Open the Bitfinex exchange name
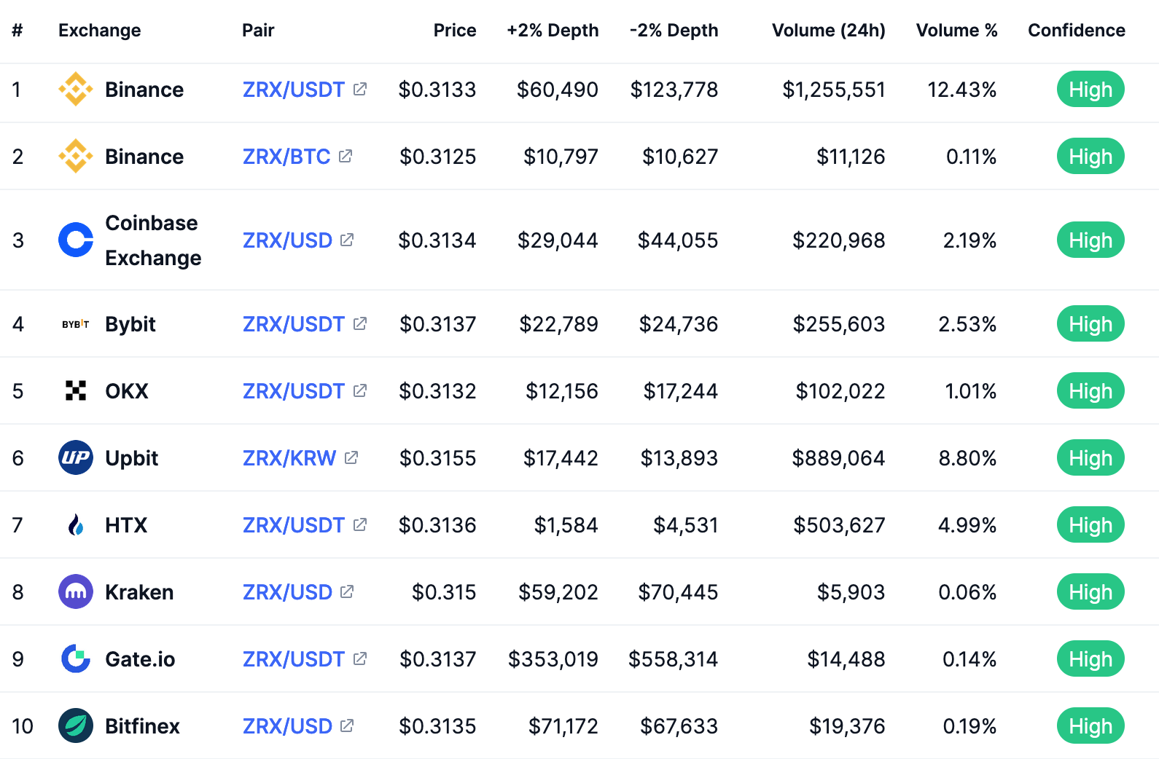The image size is (1159, 759). 142,726
